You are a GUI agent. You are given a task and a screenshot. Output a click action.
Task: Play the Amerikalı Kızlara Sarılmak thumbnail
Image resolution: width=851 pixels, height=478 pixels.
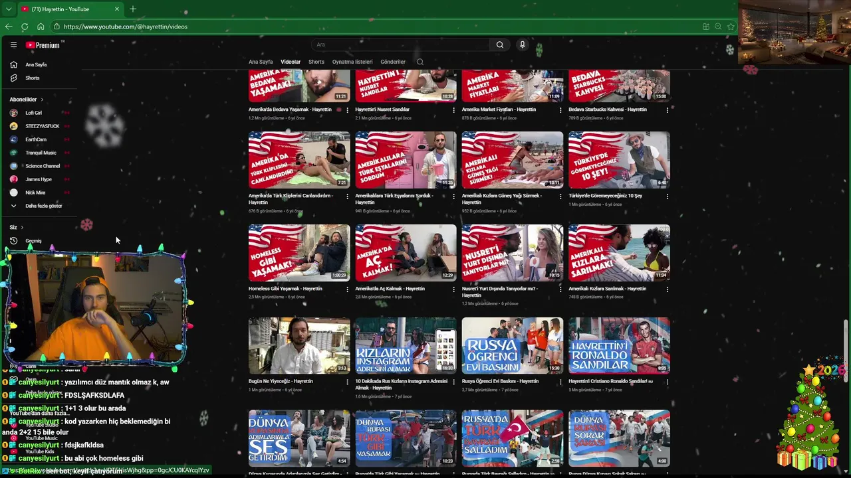pyautogui.click(x=619, y=253)
